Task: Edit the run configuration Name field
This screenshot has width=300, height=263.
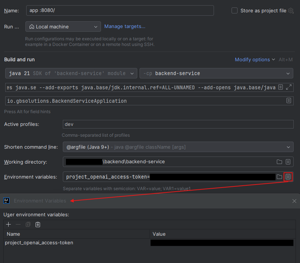Action: (120, 10)
